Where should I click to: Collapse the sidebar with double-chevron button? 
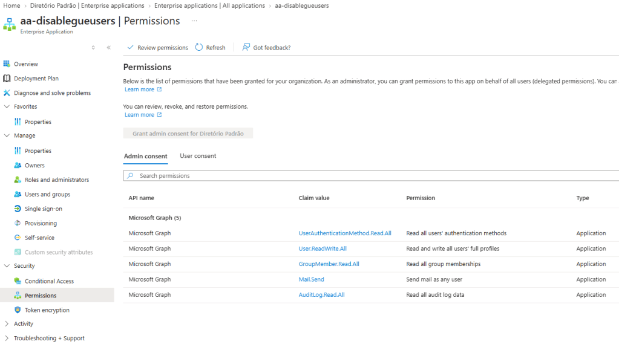(x=108, y=47)
